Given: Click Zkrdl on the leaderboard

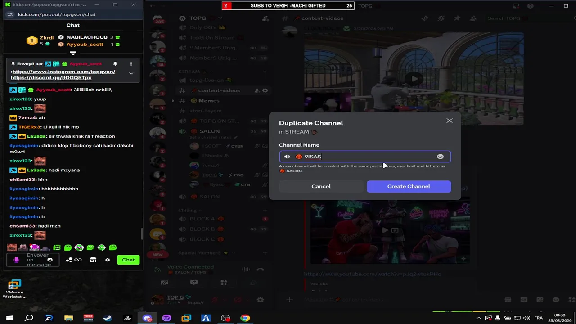Looking at the screenshot, I should (46, 38).
